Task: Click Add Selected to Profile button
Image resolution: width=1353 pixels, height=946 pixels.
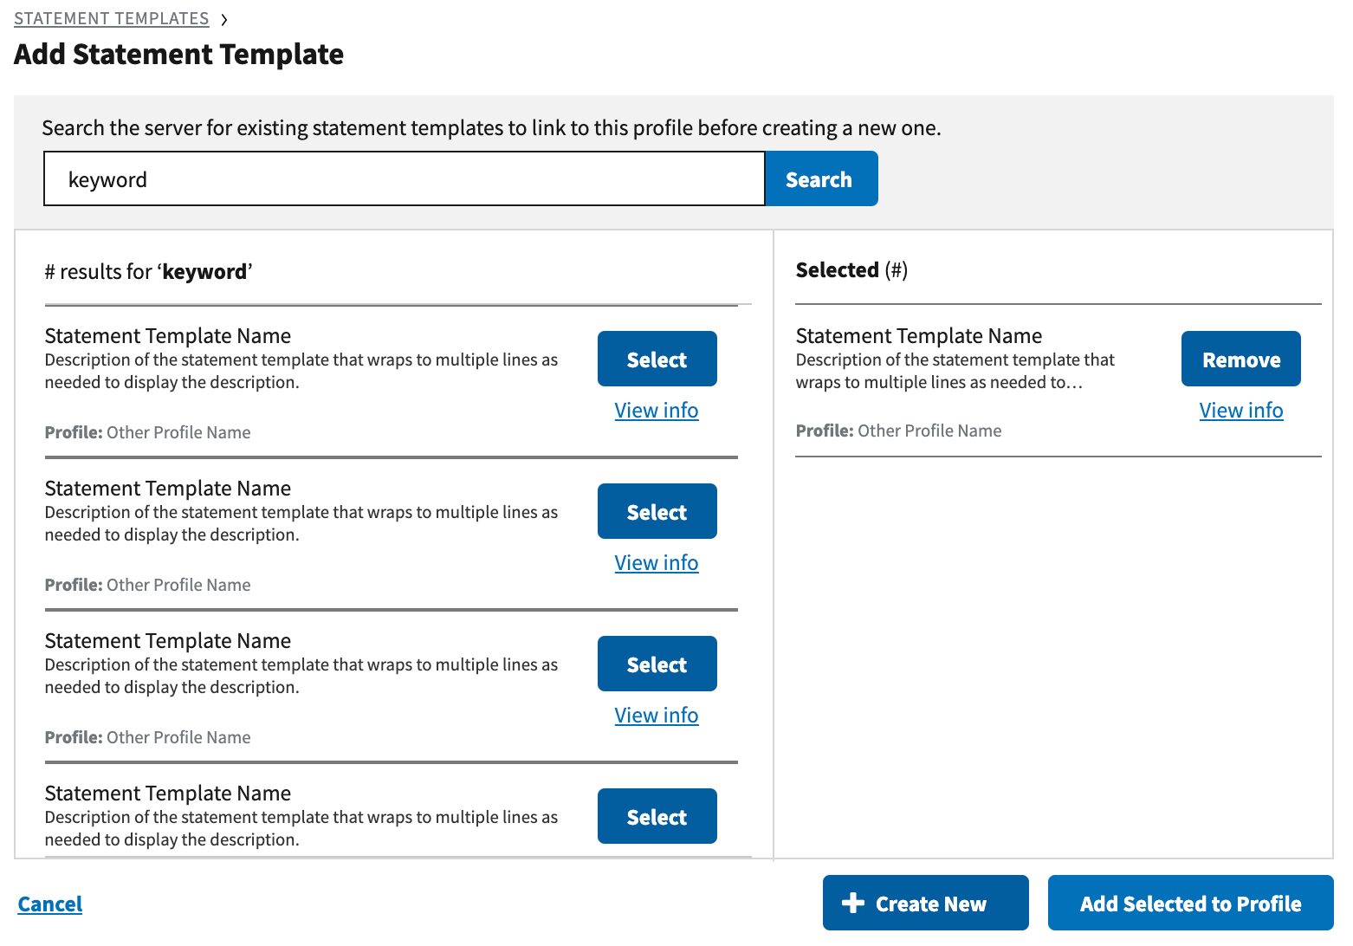Action: point(1190,904)
